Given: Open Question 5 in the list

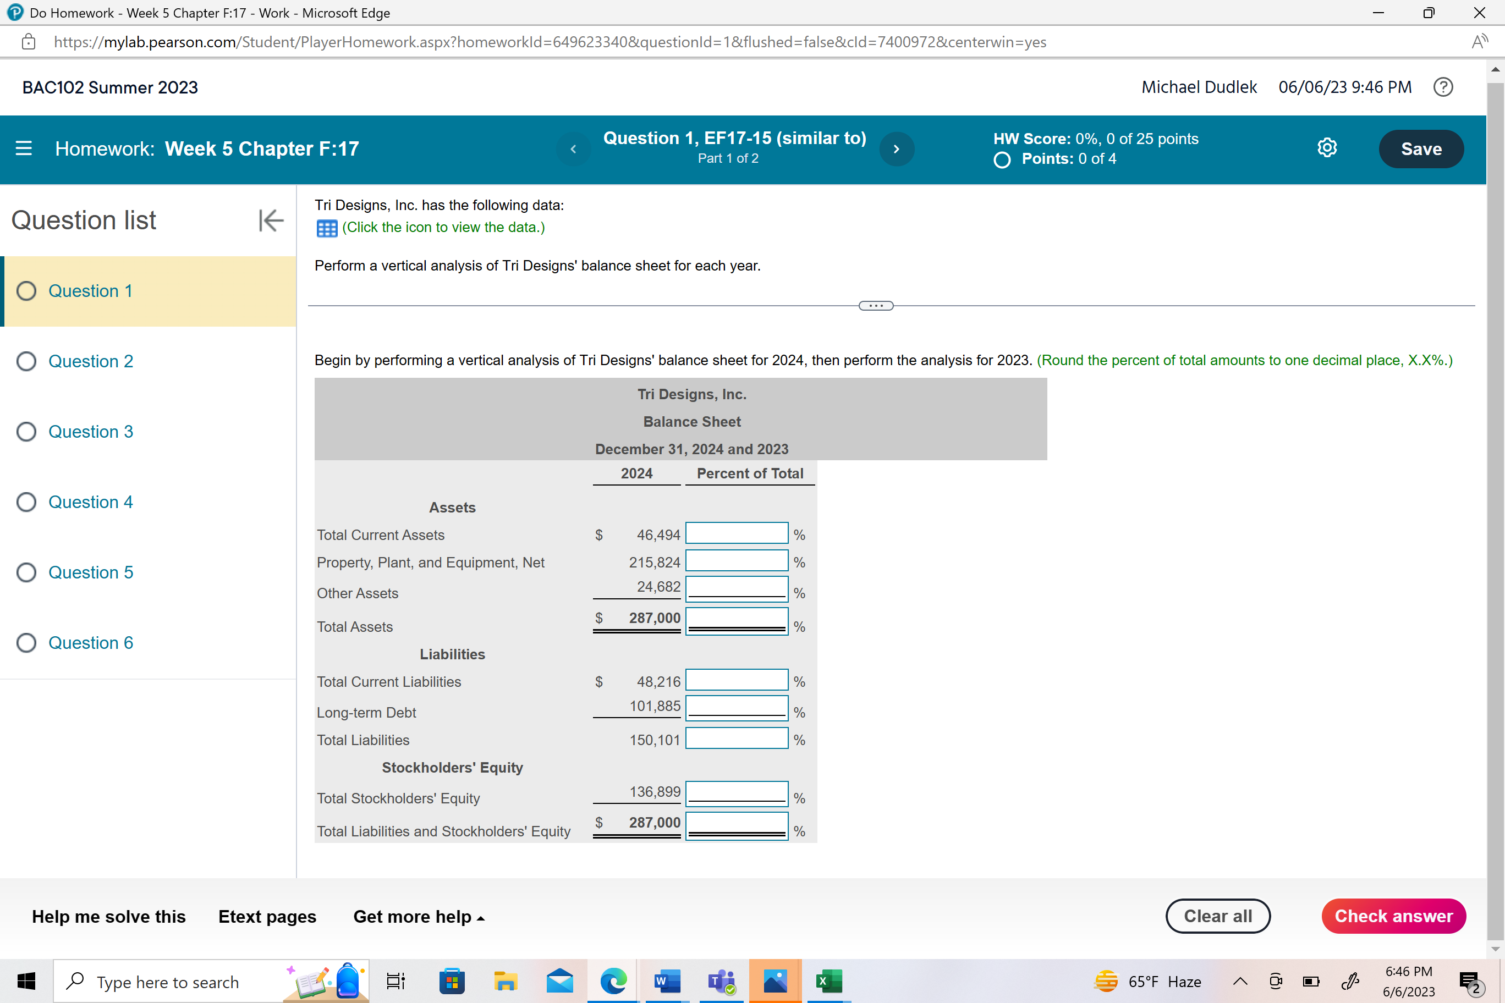Looking at the screenshot, I should tap(91, 572).
